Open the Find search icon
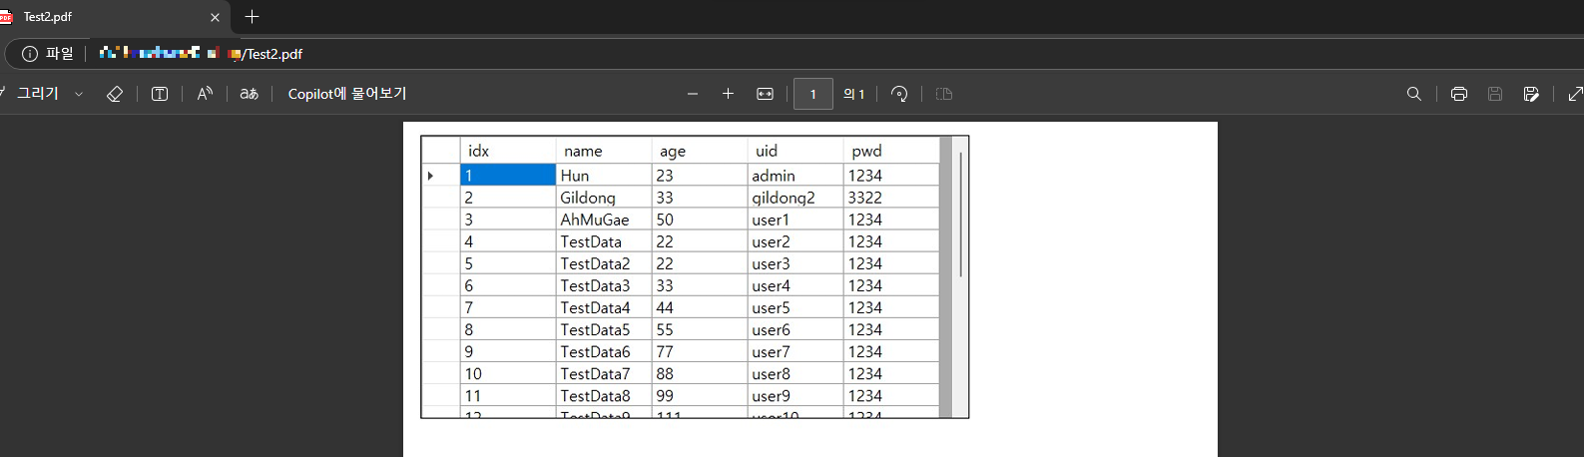Image resolution: width=1584 pixels, height=457 pixels. (x=1414, y=94)
